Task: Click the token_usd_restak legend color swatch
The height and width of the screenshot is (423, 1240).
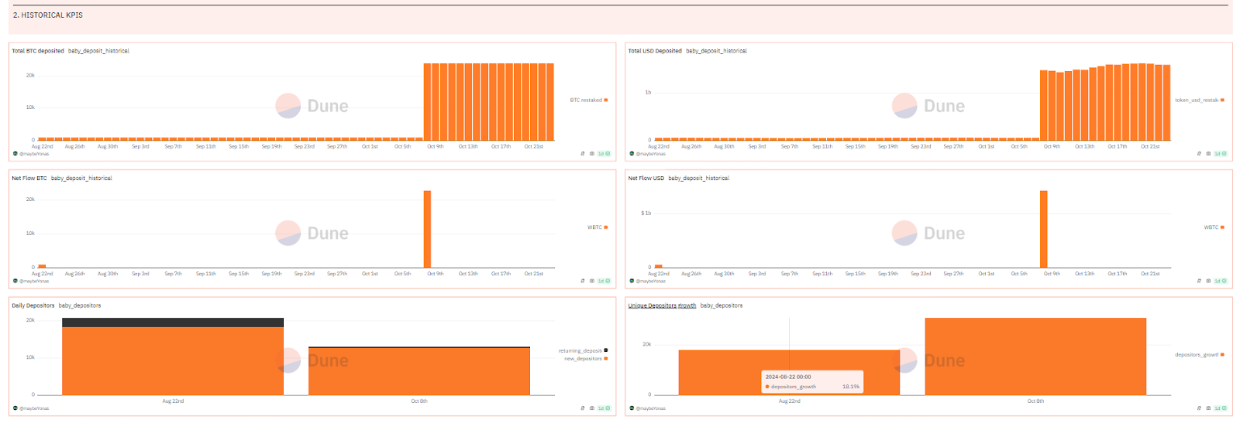Action: (1222, 100)
